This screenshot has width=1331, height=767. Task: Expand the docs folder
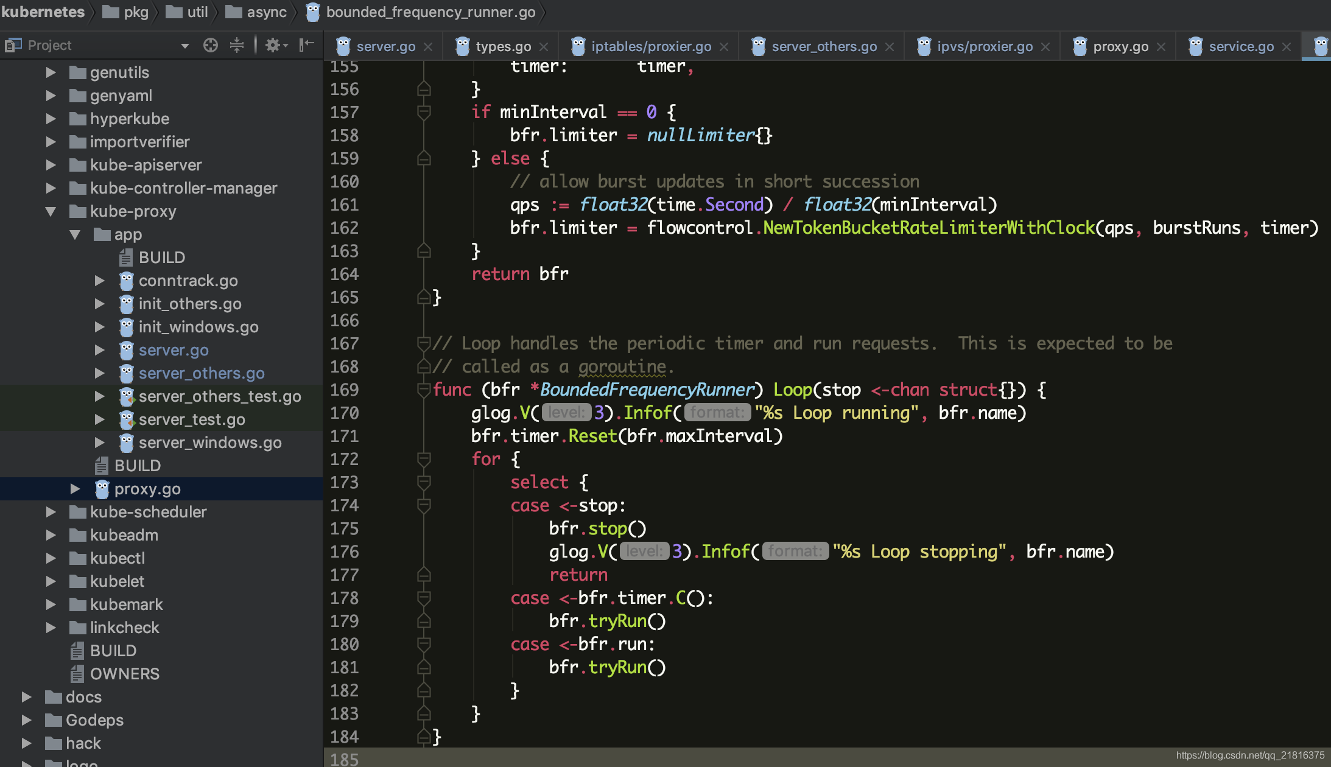(27, 697)
